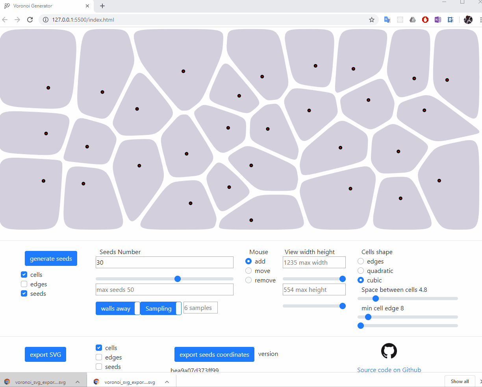This screenshot has width=482, height=387.
Task: Open the Chrome three-dot menu
Action: coord(480,19)
